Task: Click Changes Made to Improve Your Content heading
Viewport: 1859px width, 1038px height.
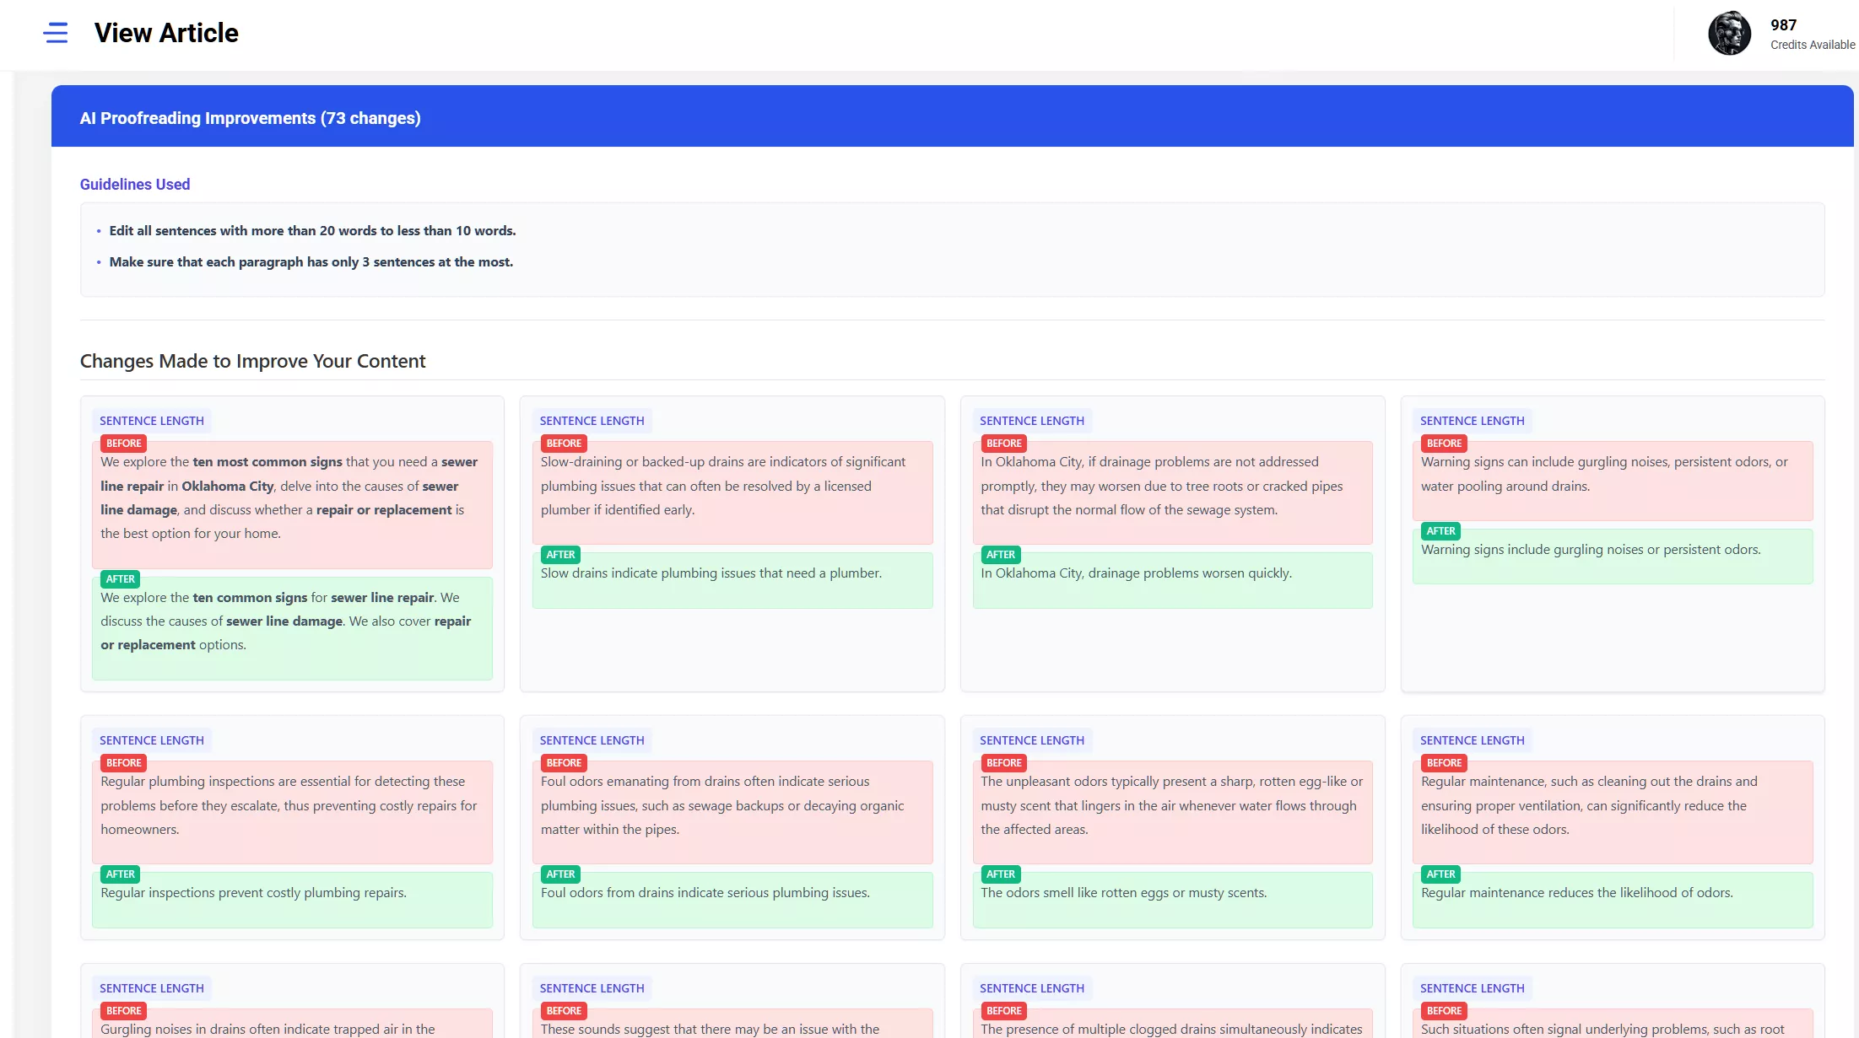Action: pos(252,361)
